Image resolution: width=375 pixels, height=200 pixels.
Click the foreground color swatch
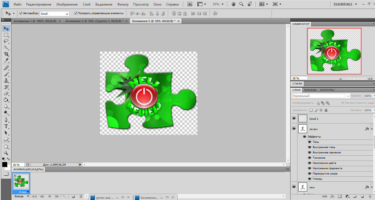click(x=5, y=164)
